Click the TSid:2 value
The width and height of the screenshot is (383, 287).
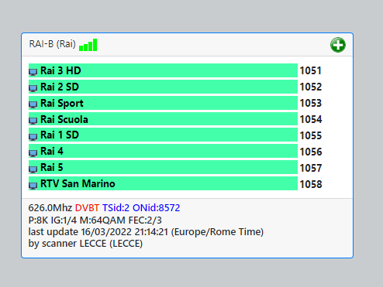tap(116, 207)
